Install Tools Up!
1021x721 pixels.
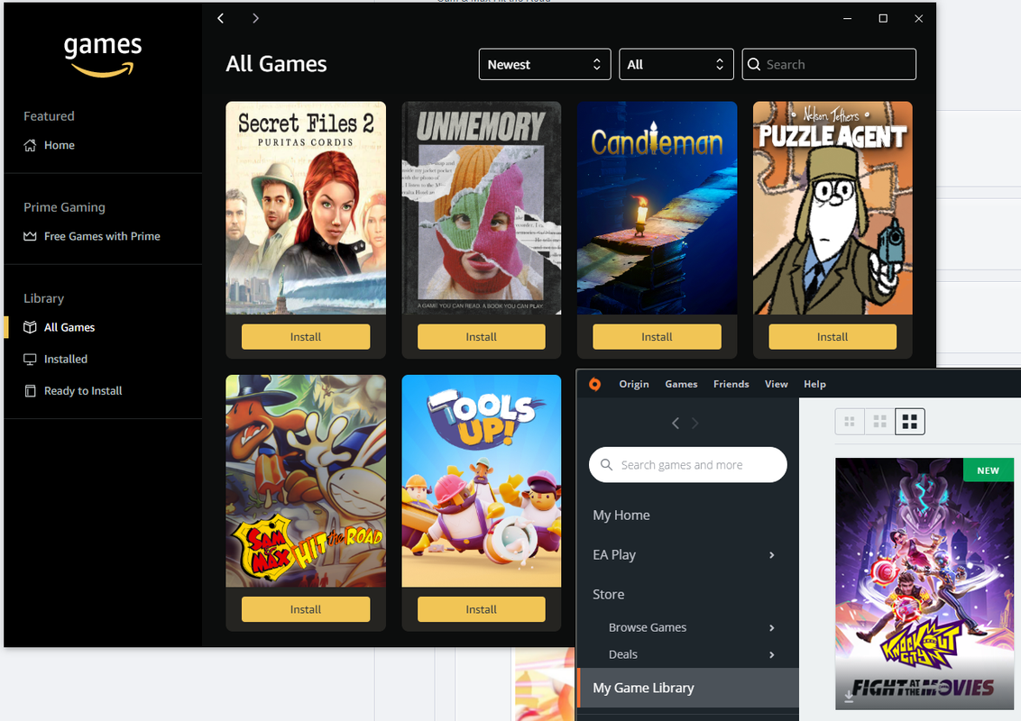pyautogui.click(x=482, y=610)
